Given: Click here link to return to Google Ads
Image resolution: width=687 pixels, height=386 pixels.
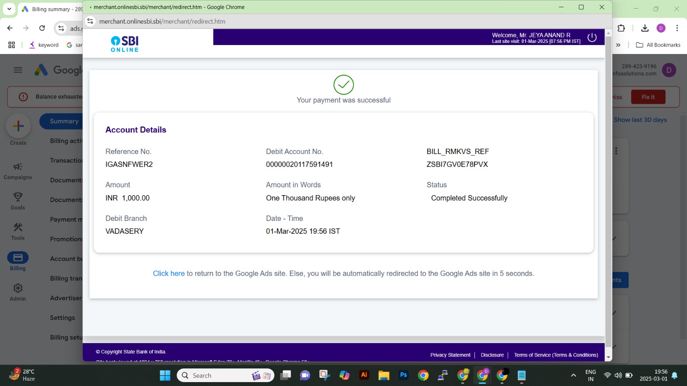Looking at the screenshot, I should pyautogui.click(x=169, y=274).
